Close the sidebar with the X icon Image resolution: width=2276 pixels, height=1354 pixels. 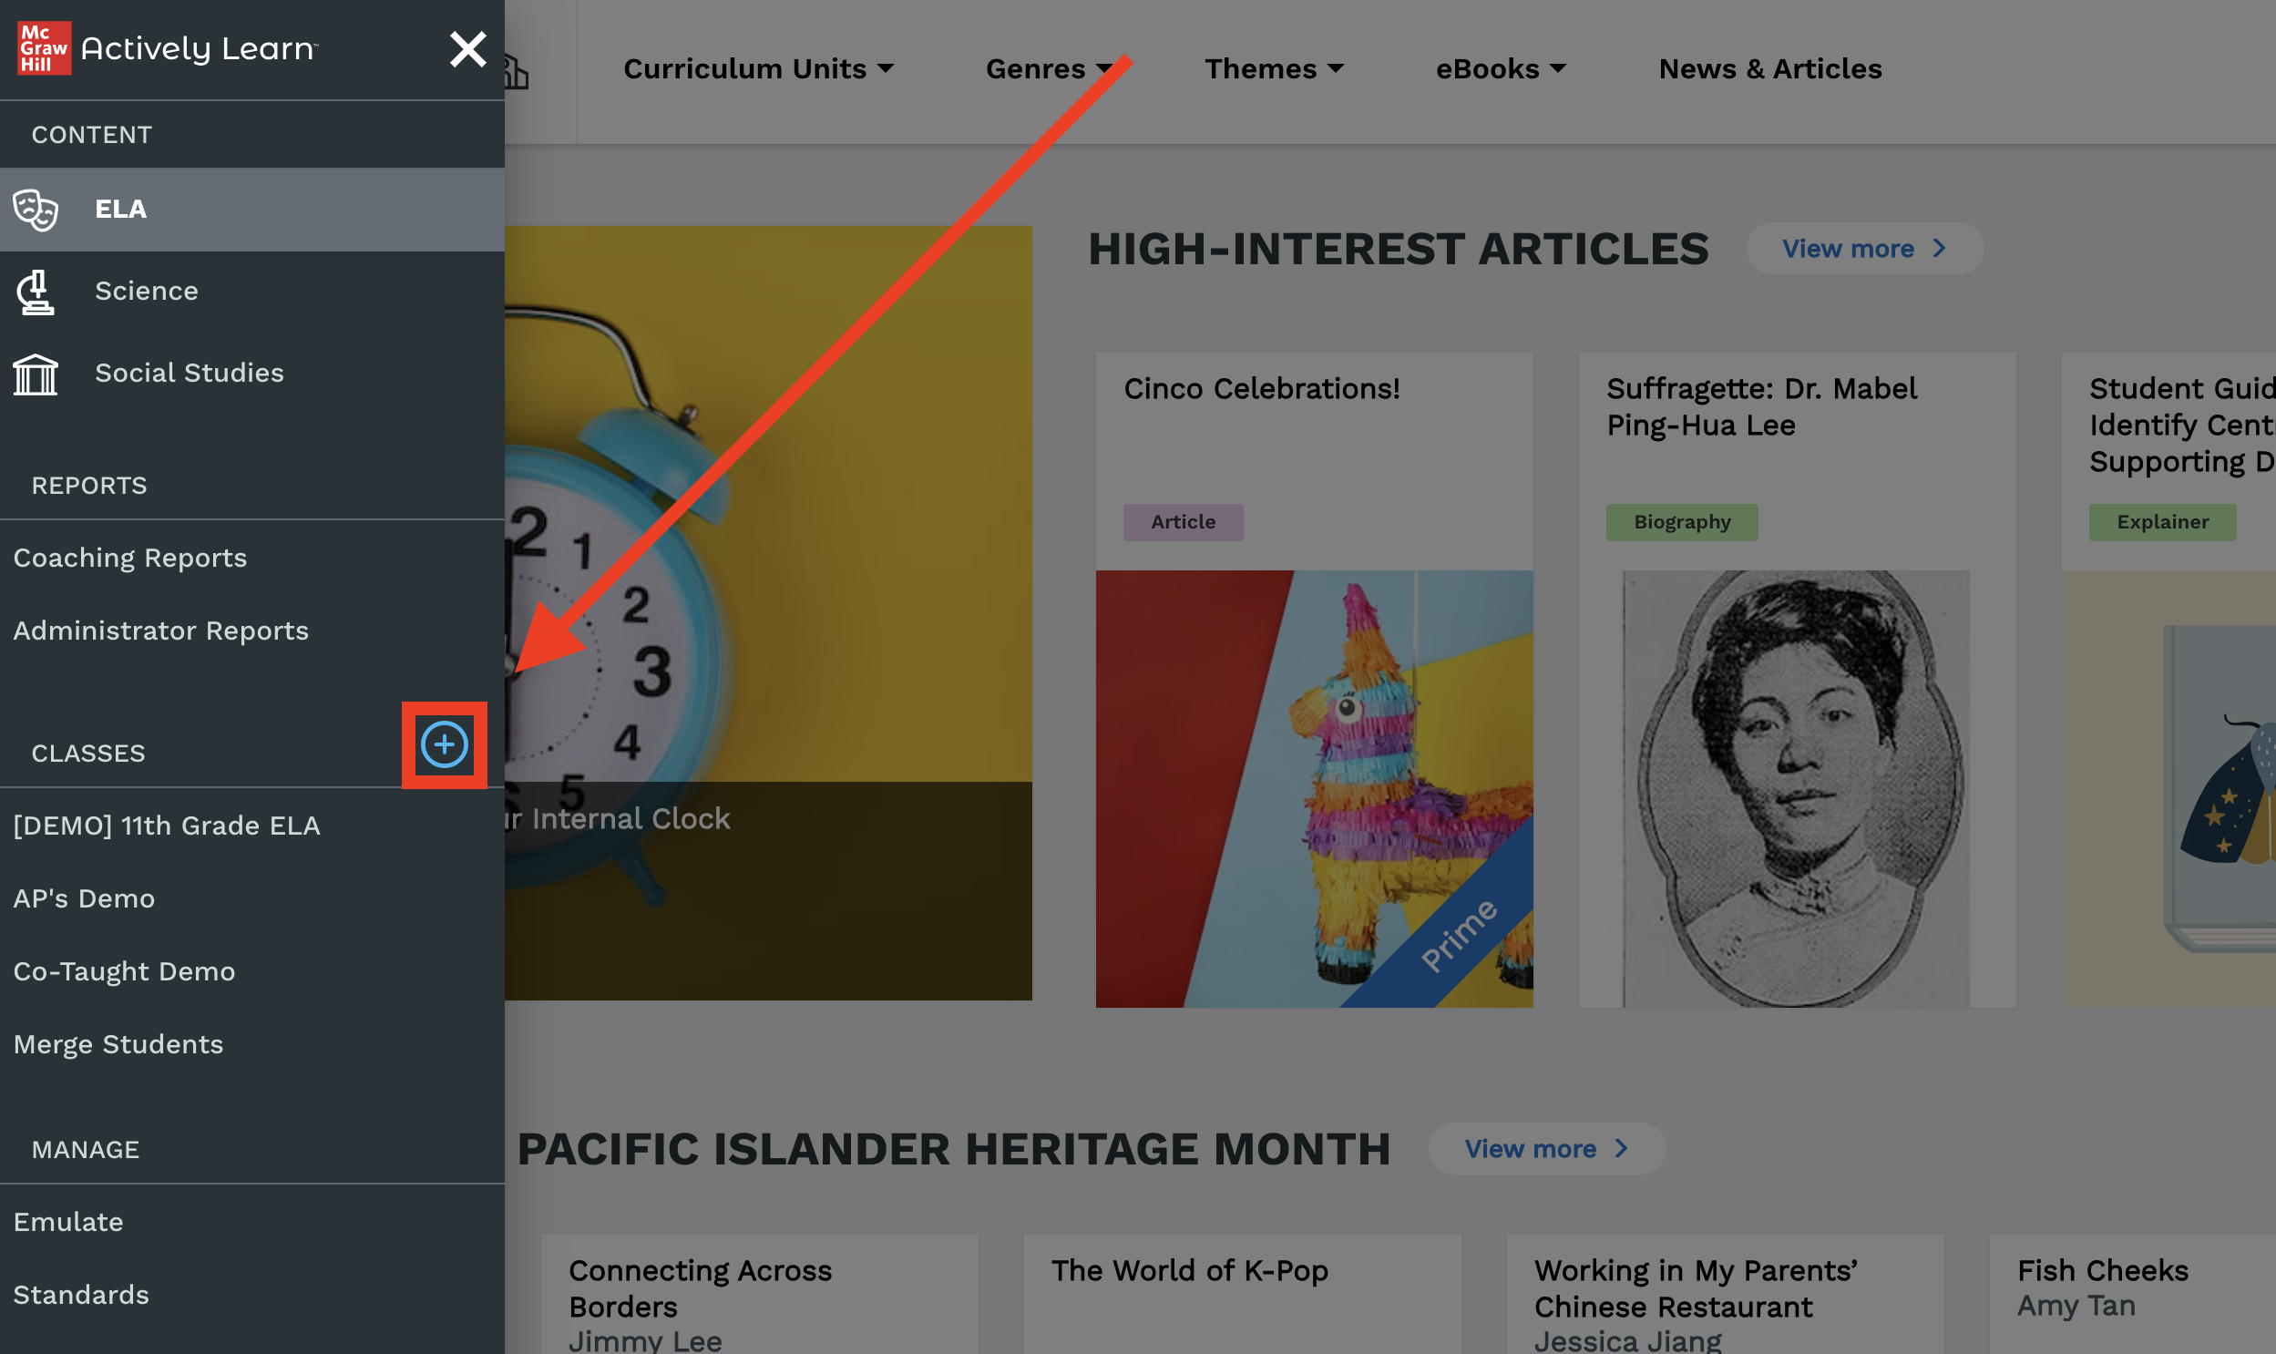[467, 49]
